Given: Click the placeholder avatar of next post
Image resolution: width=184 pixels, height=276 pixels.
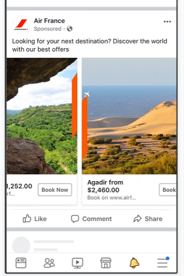Looking at the screenshot, I should (x=21, y=245).
